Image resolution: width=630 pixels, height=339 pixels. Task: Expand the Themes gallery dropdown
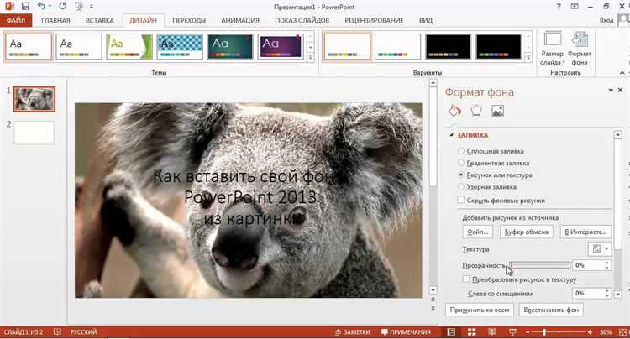pyautogui.click(x=311, y=58)
